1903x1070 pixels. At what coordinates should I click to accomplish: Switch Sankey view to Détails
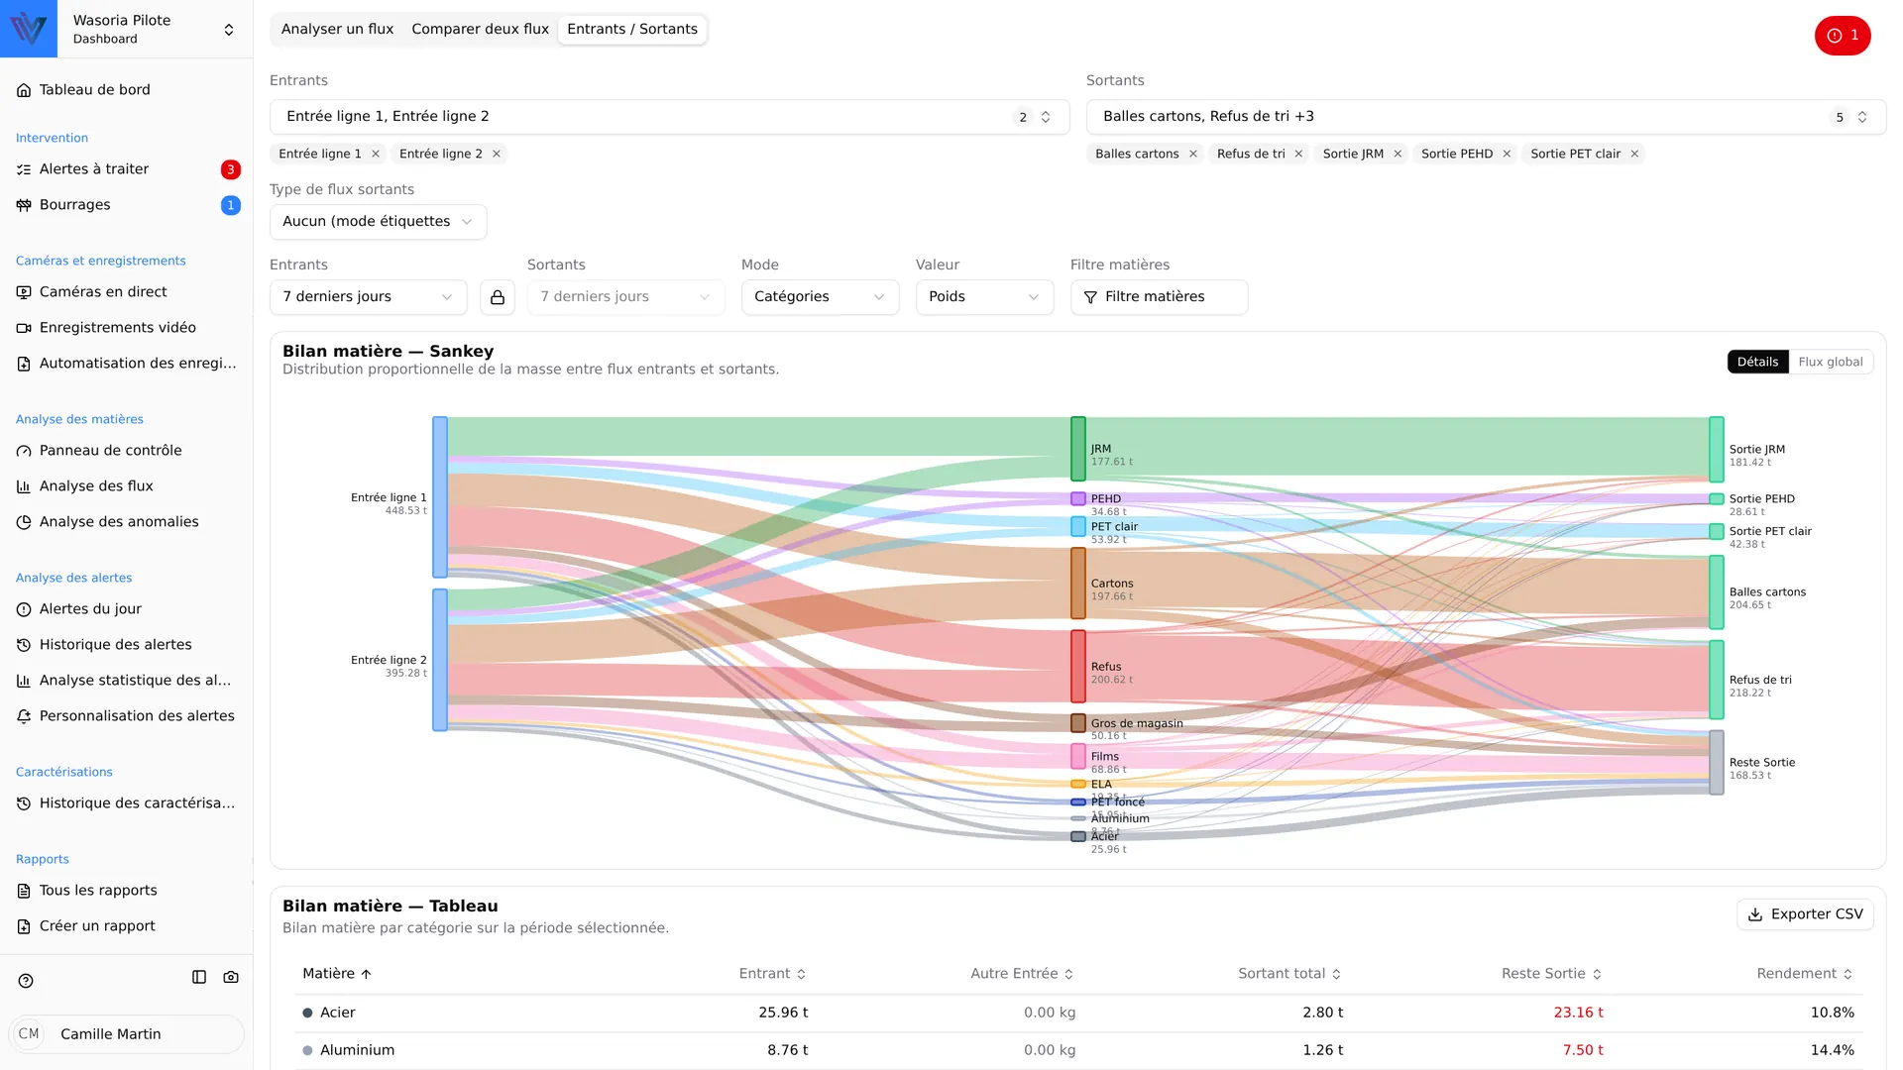point(1757,362)
